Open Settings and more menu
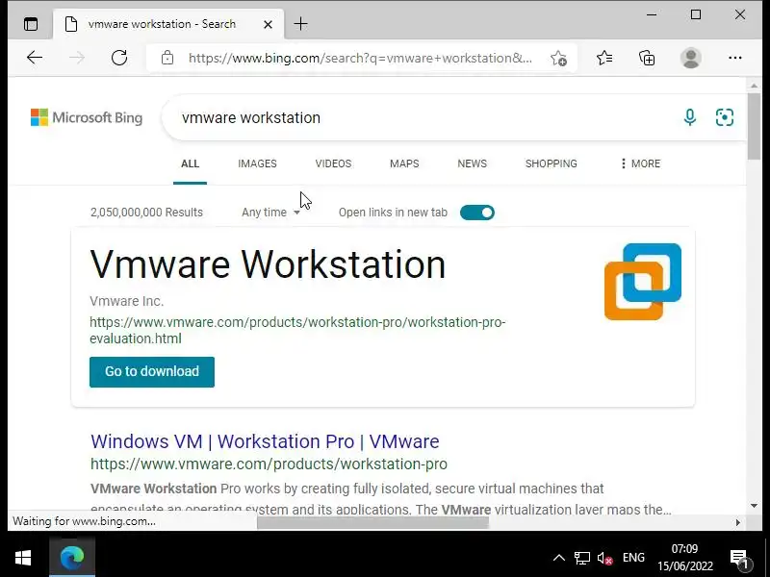 [734, 58]
